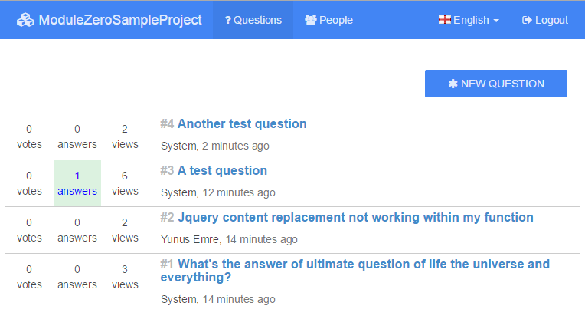Viewport: 585px width, 319px height.
Task: Click the ModuleZeroSampleProject cubes logo icon
Action: coord(25,20)
